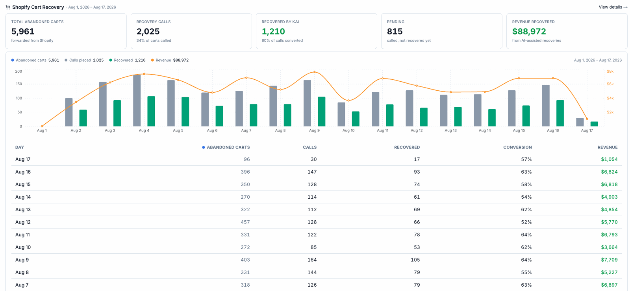Click the Aug 17 table row label
630x291 pixels.
click(23, 159)
